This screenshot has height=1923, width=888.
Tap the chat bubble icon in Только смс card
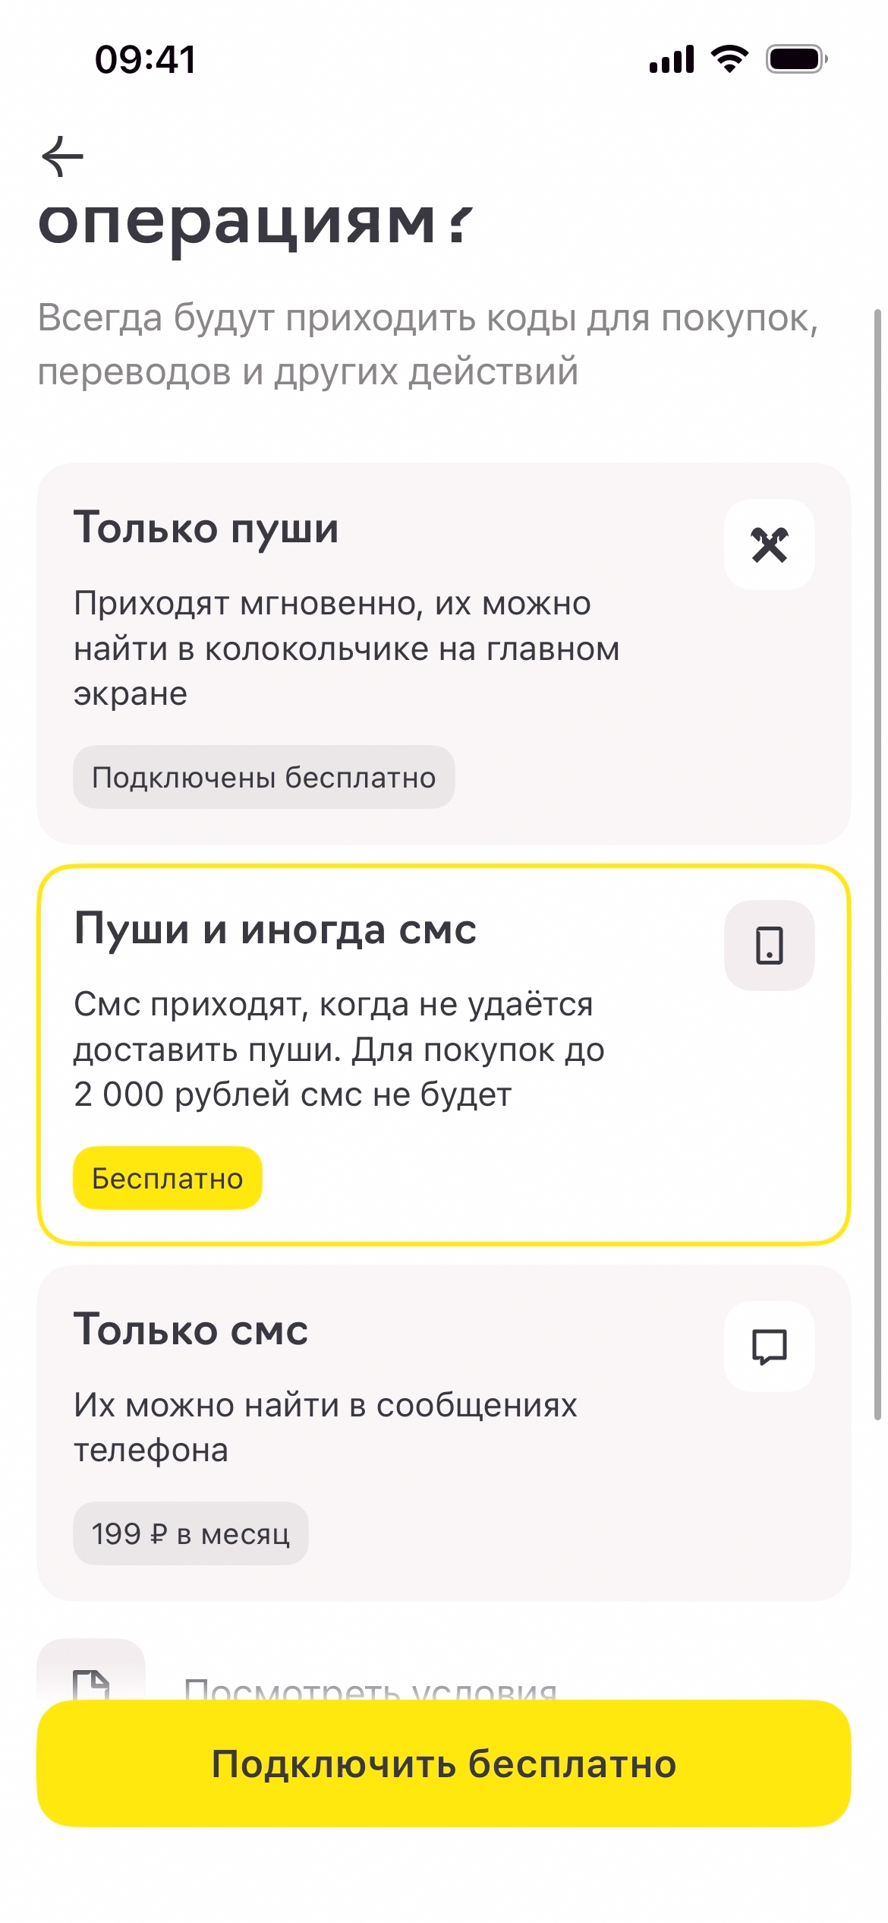point(769,1347)
